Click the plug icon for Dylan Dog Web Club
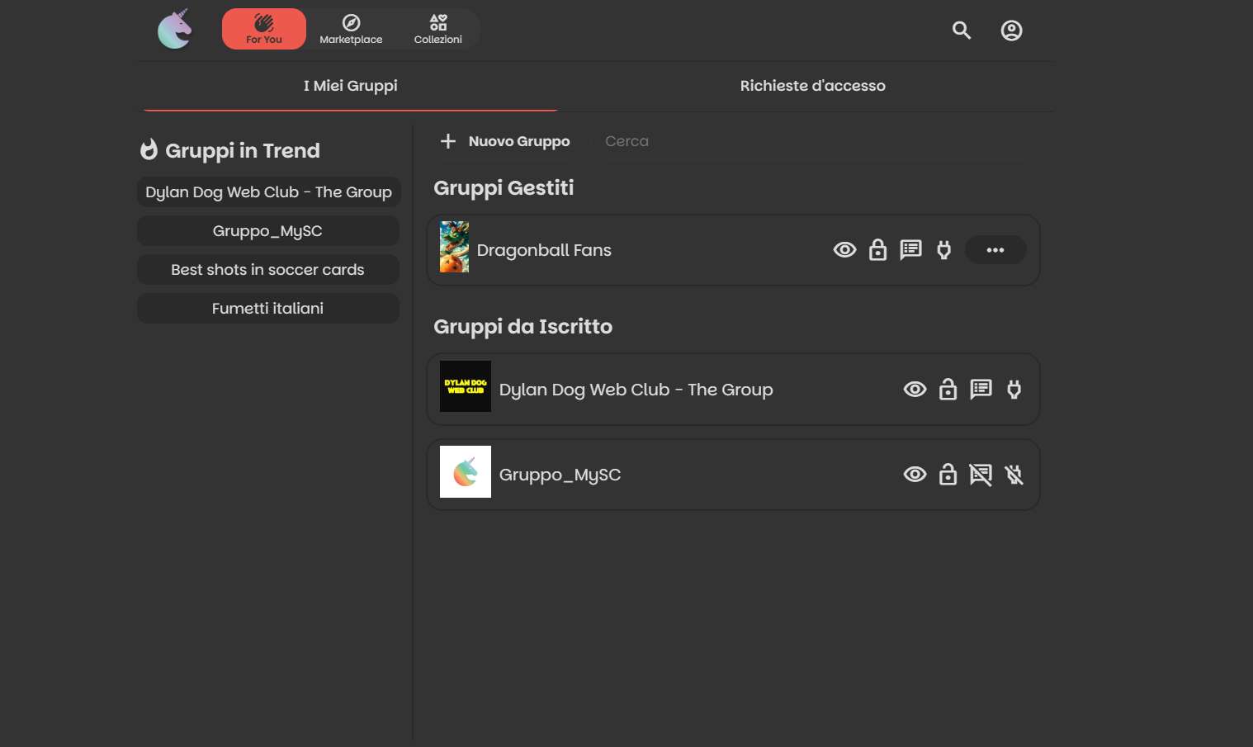Viewport: 1253px width, 747px height. click(x=1014, y=390)
